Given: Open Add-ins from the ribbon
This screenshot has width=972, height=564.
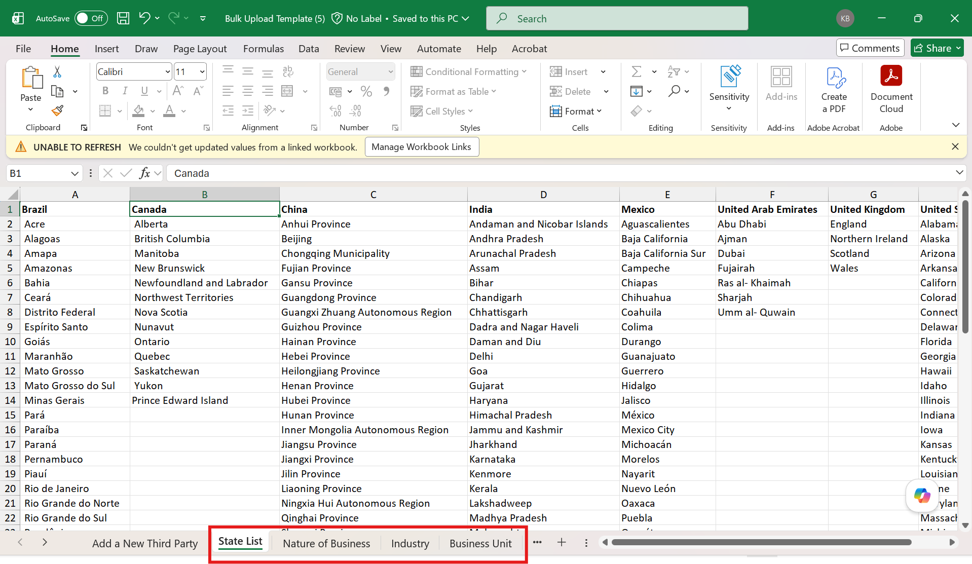Looking at the screenshot, I should click(x=781, y=84).
